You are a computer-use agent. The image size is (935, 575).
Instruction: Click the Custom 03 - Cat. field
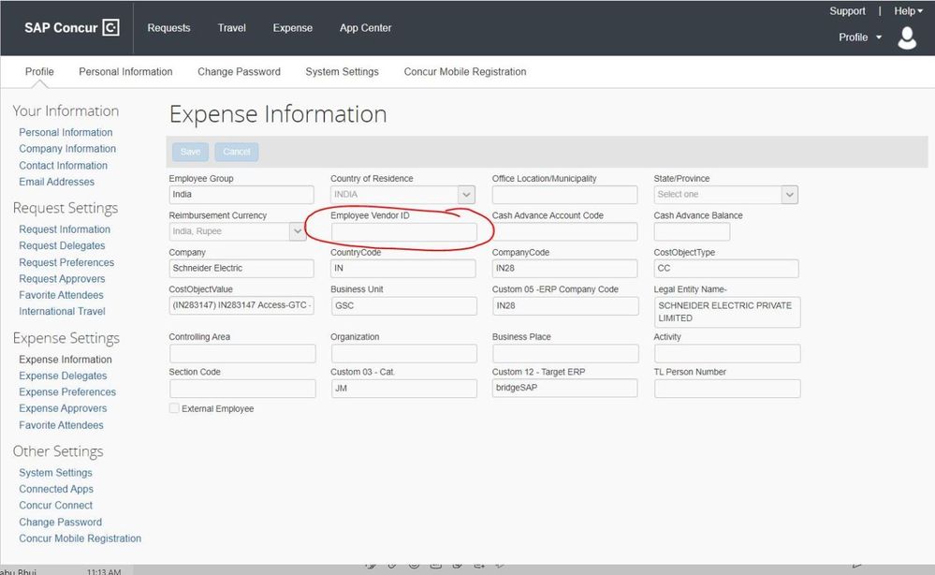pos(403,389)
